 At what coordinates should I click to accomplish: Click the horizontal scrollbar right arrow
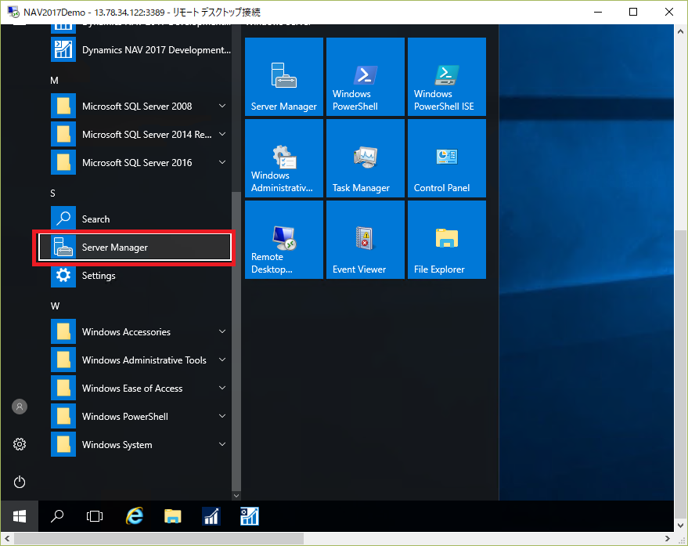(x=668, y=538)
